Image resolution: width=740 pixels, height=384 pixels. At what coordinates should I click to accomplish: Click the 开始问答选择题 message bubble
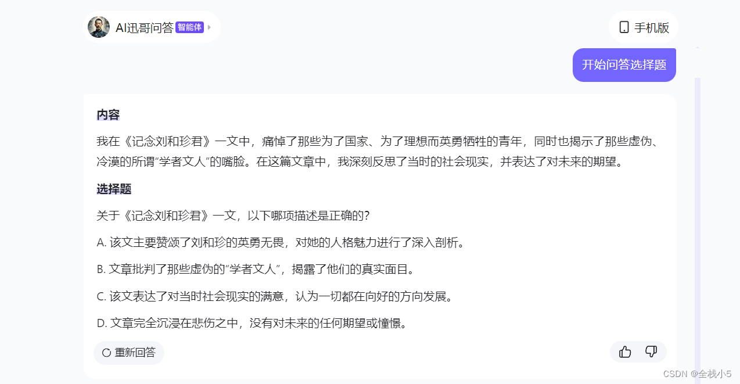[624, 64]
